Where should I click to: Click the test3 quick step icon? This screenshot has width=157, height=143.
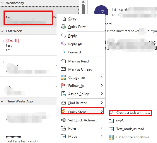[x=111, y=121]
